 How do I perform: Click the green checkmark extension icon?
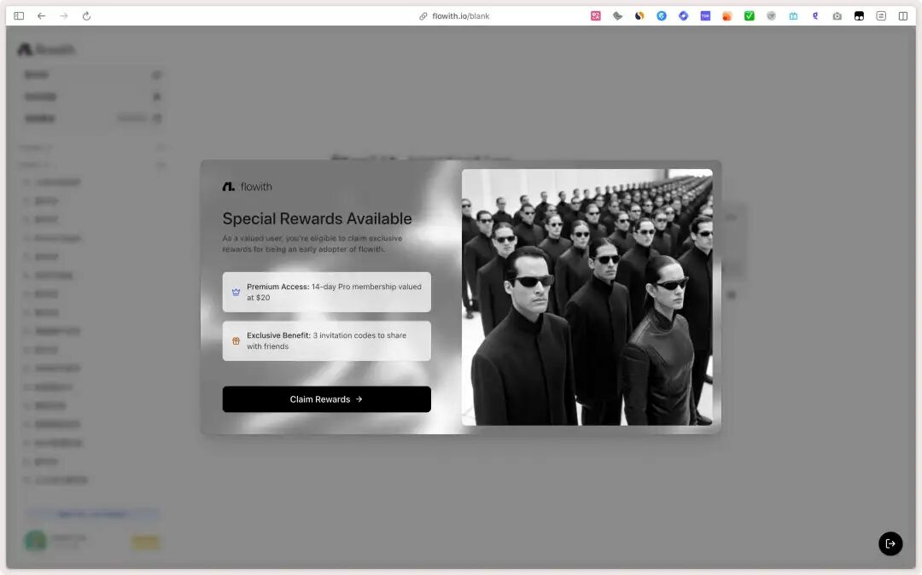[749, 16]
